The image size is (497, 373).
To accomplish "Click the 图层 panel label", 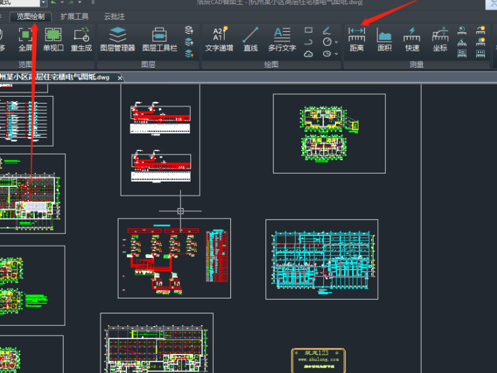I will pos(148,64).
